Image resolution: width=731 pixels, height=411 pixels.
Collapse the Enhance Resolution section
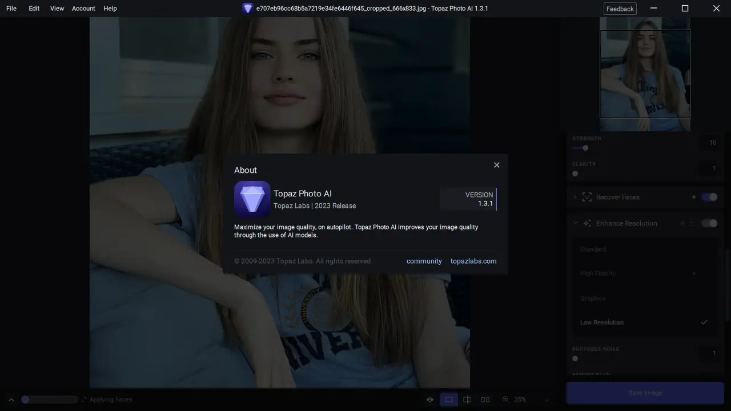[575, 223]
